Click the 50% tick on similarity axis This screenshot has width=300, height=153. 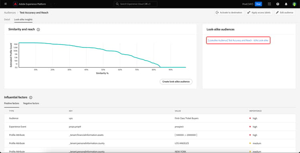[103, 70]
